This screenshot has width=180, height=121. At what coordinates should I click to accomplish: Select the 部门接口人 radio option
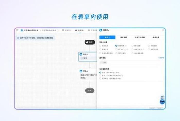116,49
